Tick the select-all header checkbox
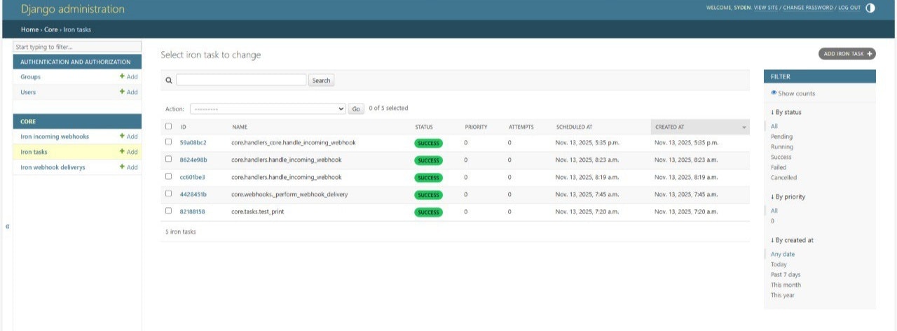Screen dimensions: 897x331 168,127
